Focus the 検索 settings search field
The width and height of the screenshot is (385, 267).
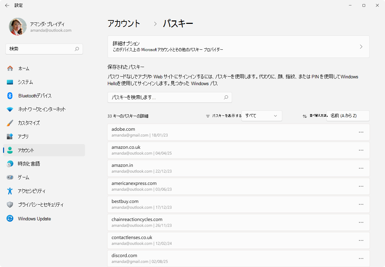(x=44, y=49)
